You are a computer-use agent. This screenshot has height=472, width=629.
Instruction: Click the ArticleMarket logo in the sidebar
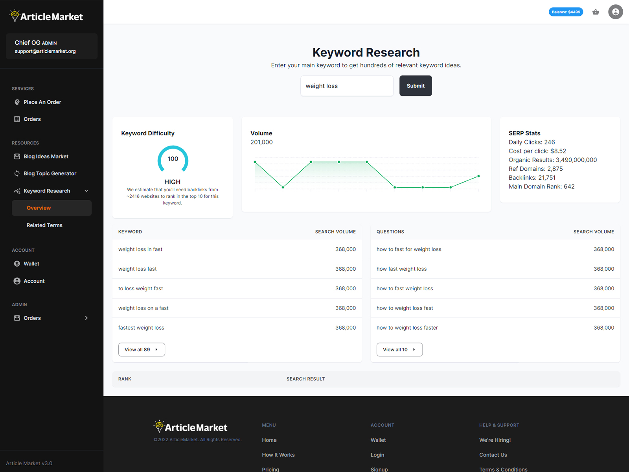tap(46, 16)
